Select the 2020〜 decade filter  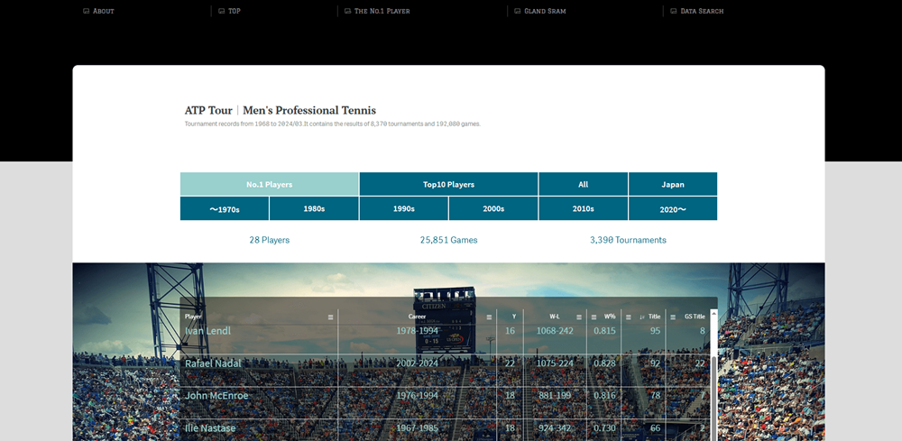point(672,208)
